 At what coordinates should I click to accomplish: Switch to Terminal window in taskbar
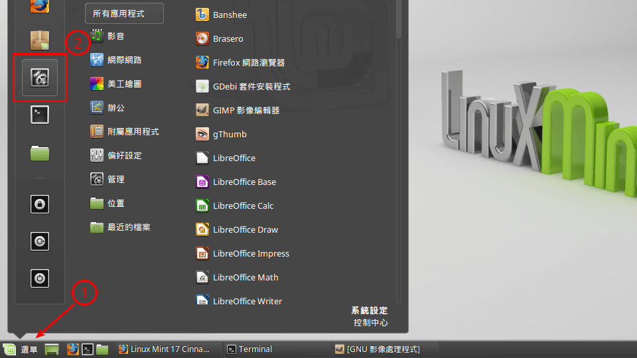click(276, 349)
